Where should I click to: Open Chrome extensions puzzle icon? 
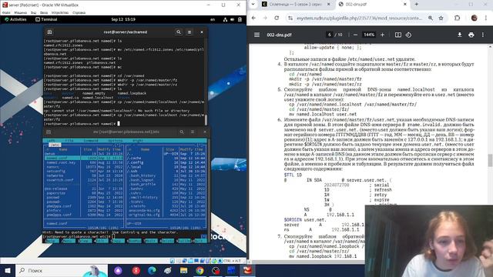pos(458,18)
